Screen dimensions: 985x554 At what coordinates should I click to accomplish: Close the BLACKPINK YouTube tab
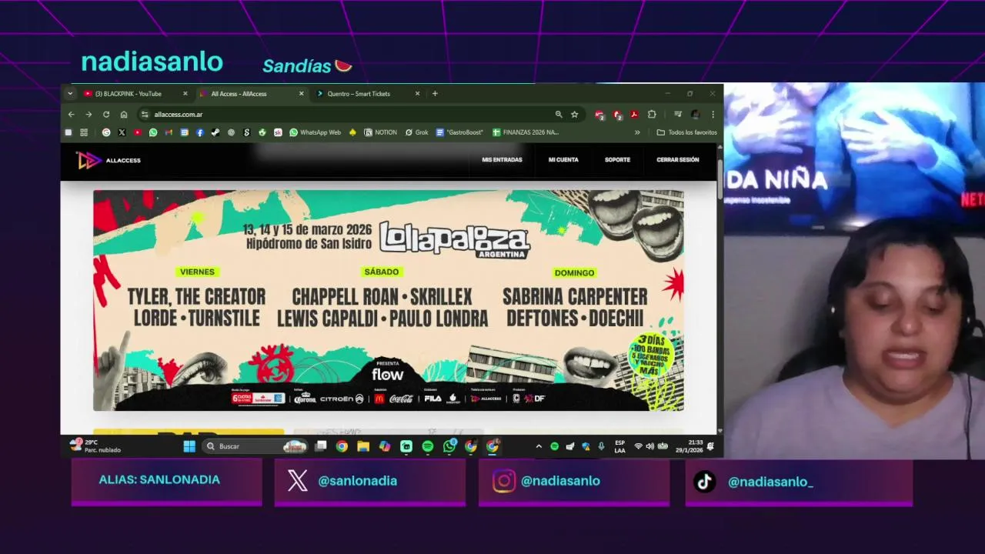tap(185, 94)
